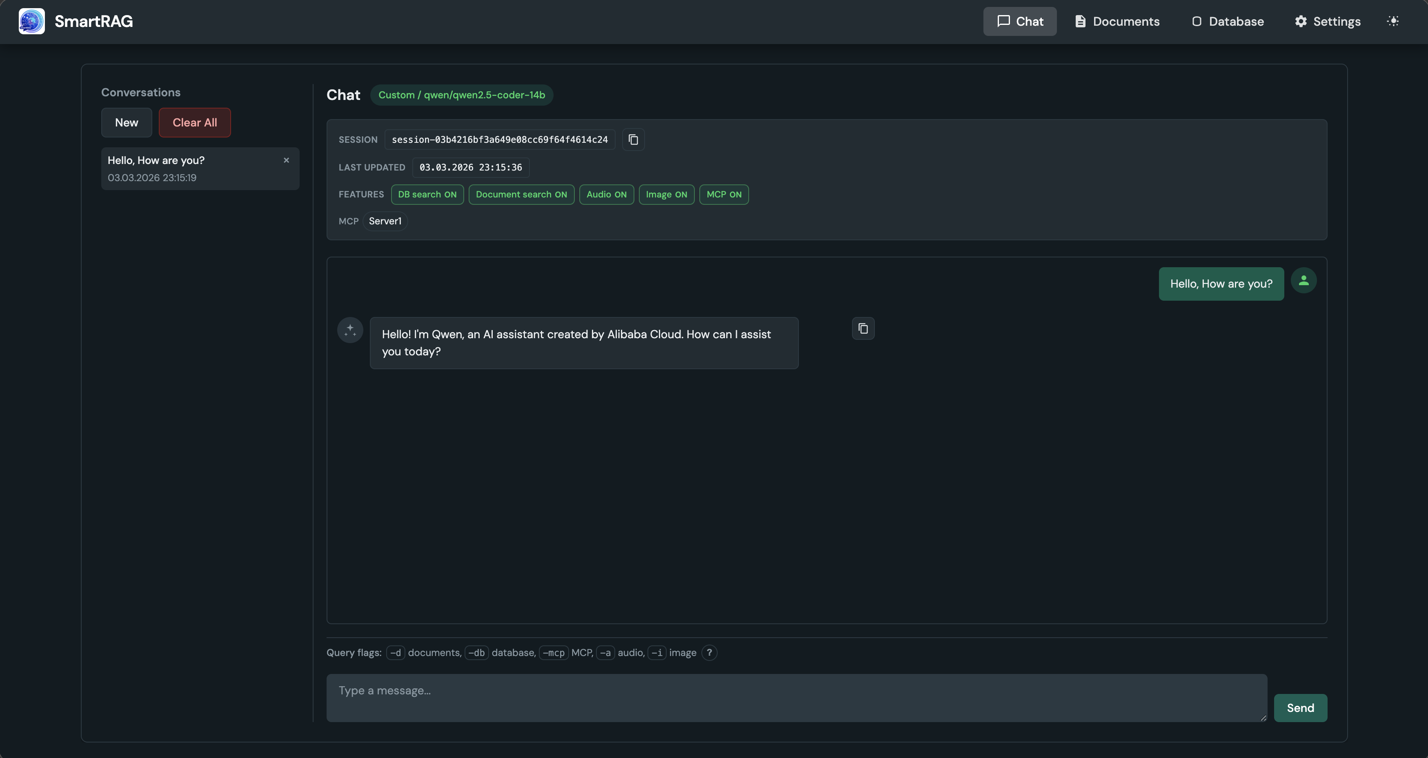Open query flags help question mark
This screenshot has width=1428, height=758.
point(709,653)
